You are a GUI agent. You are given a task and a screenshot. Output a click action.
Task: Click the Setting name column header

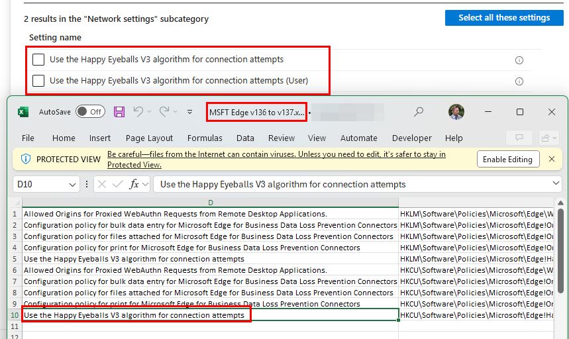55,37
